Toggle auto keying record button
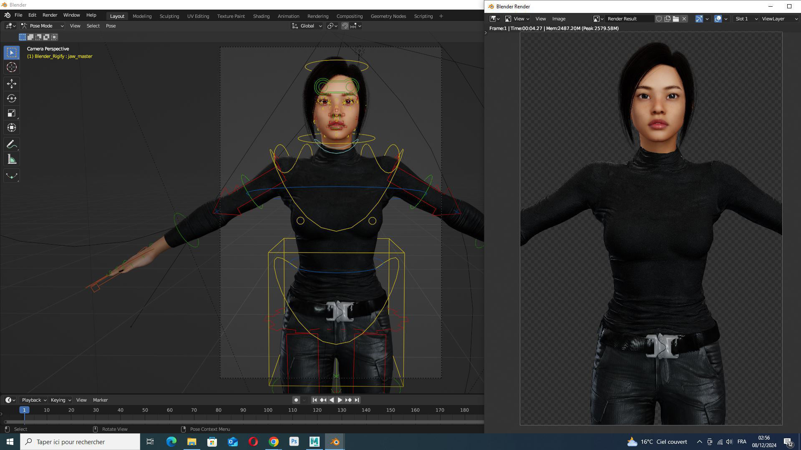This screenshot has width=801, height=450. click(296, 400)
